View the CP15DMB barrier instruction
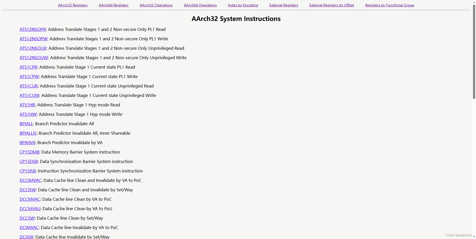This screenshot has width=476, height=239. 29,152
